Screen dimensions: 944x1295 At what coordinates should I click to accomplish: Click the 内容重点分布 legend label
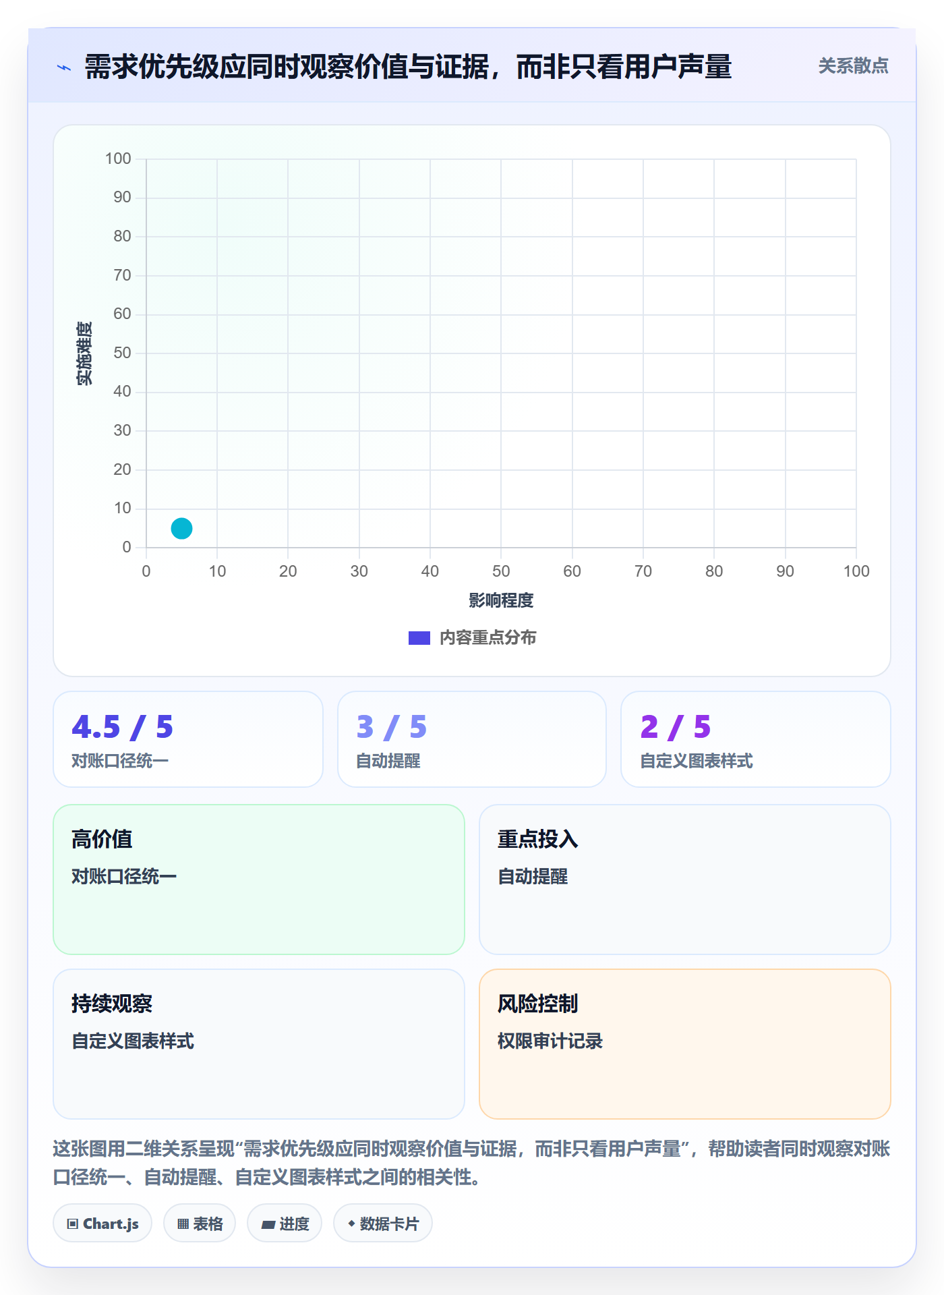pyautogui.click(x=488, y=638)
